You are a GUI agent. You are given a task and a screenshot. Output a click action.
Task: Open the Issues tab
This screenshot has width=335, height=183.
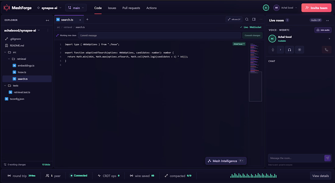pyautogui.click(x=112, y=8)
